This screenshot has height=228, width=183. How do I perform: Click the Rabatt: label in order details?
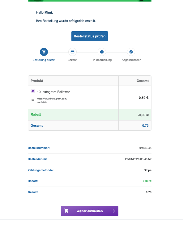(x=33, y=181)
